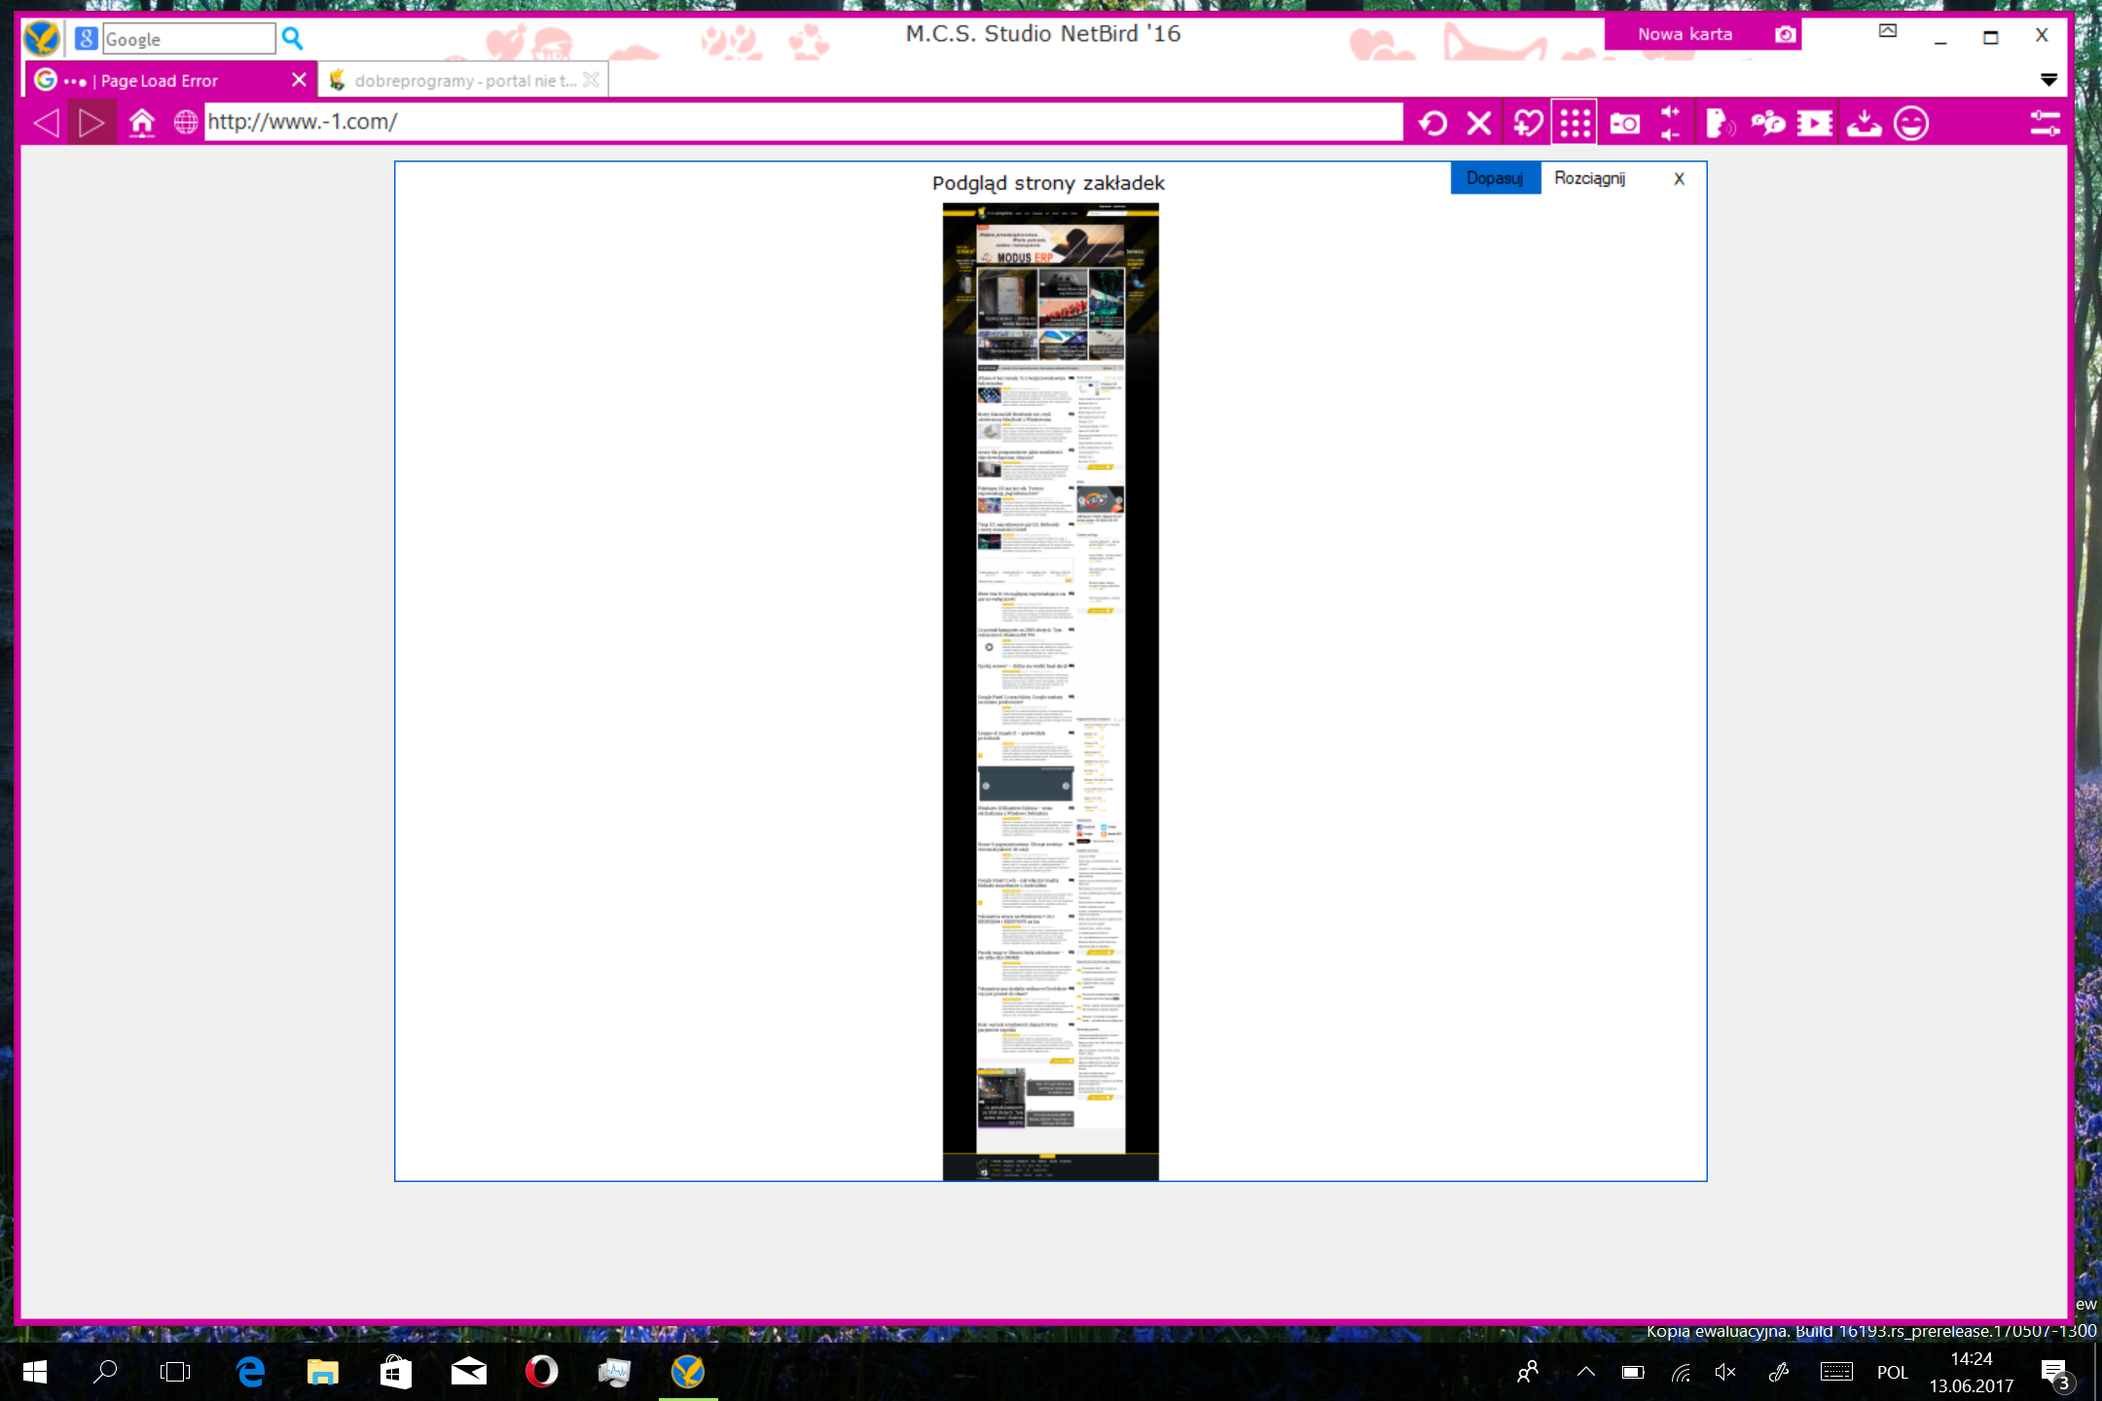The width and height of the screenshot is (2102, 1401).
Task: Open the video film strip icon
Action: 1815,124
